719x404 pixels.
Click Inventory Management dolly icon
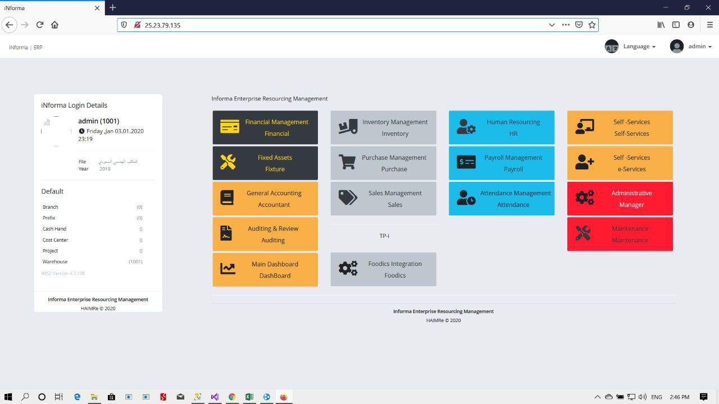348,127
